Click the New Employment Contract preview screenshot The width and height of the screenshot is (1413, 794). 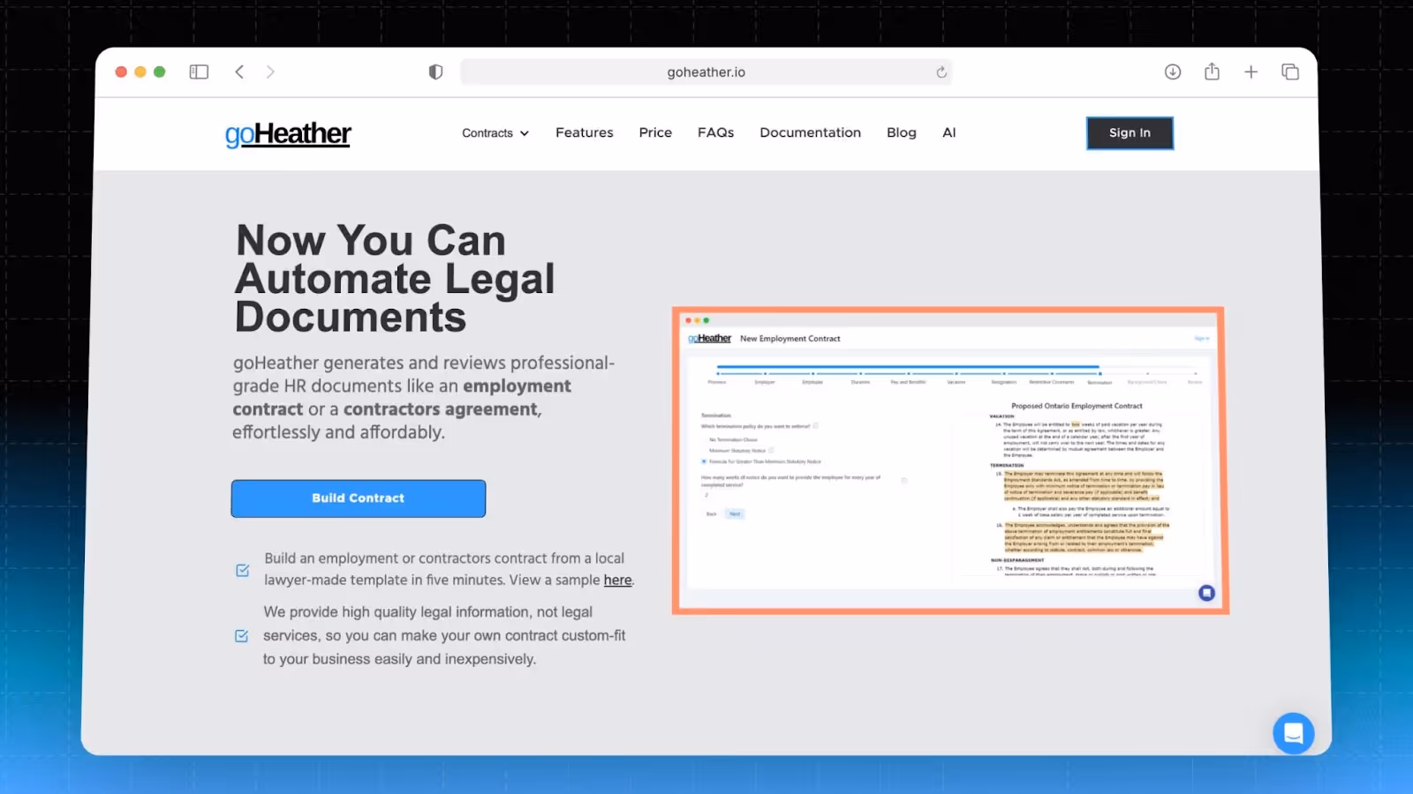point(950,461)
